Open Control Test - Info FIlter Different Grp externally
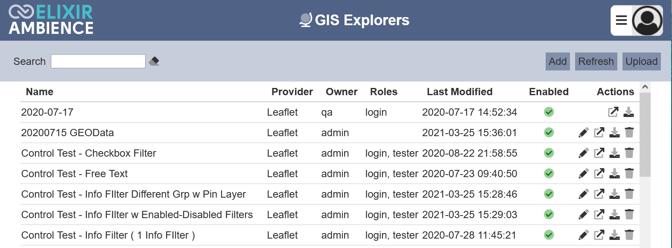 click(x=599, y=194)
